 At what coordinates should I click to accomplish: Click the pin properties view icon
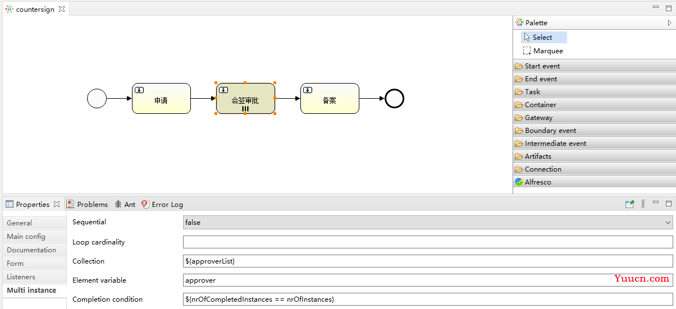(x=630, y=204)
